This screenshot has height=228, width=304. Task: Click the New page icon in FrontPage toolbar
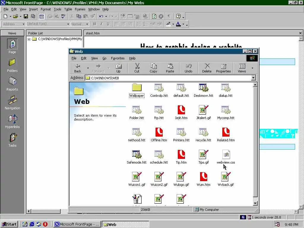[x=6, y=17]
